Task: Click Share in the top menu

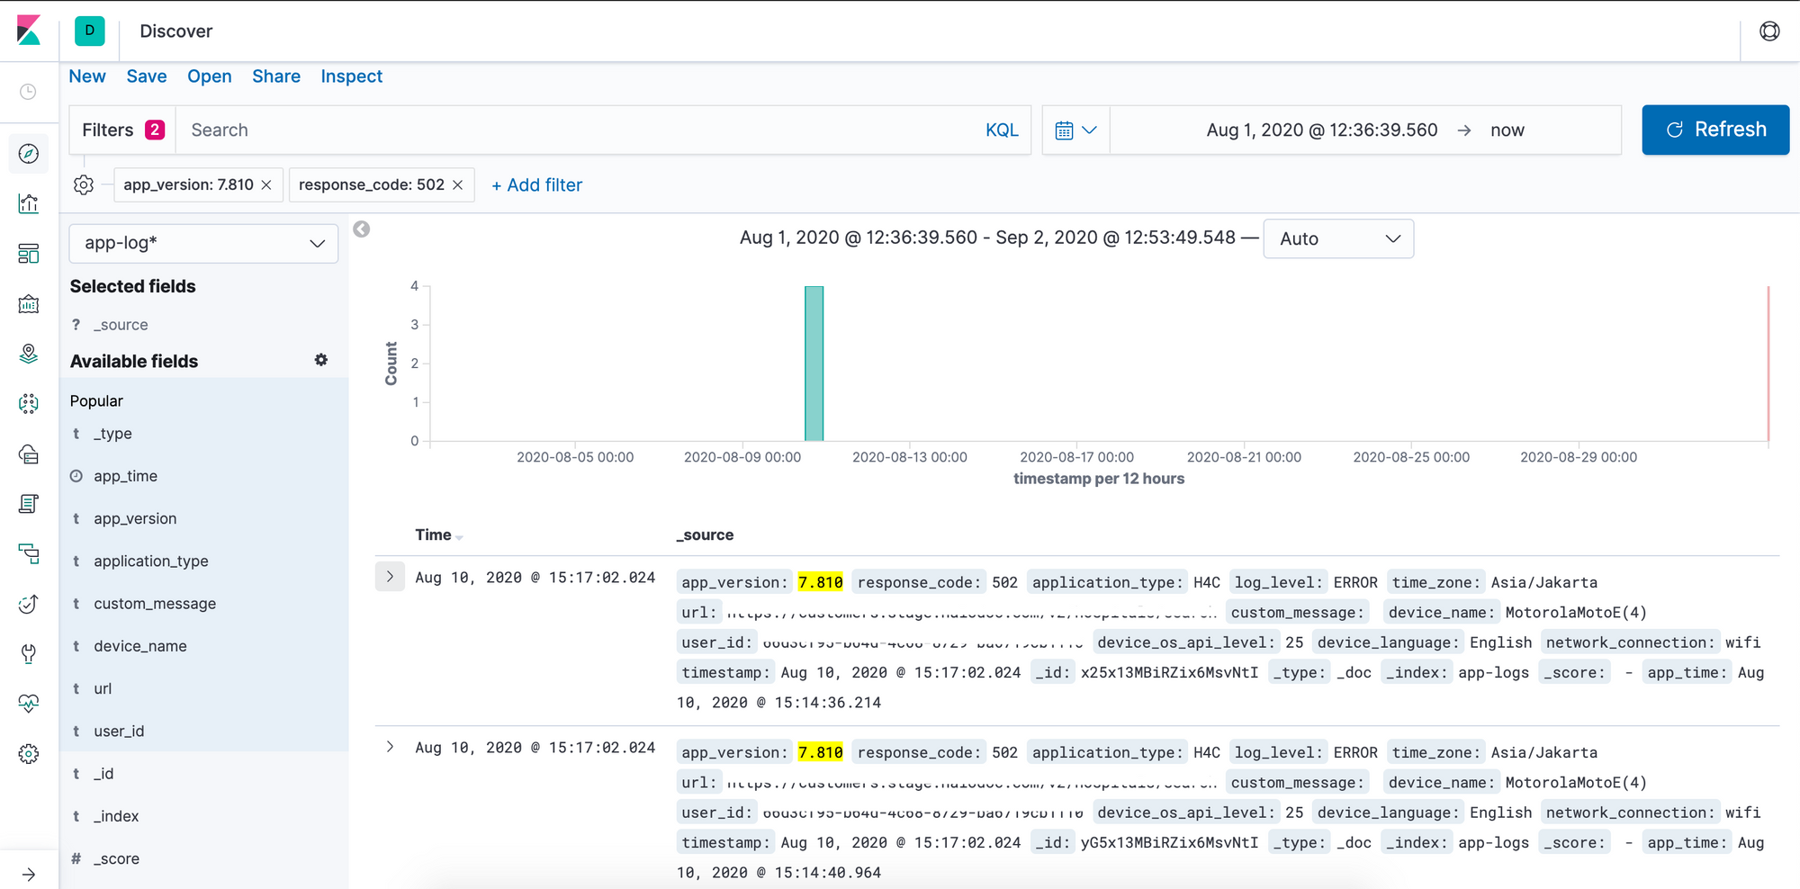Action: click(x=276, y=76)
